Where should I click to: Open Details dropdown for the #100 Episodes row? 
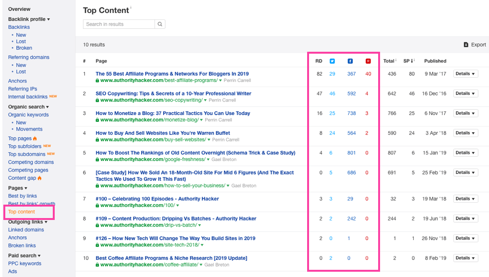click(465, 199)
